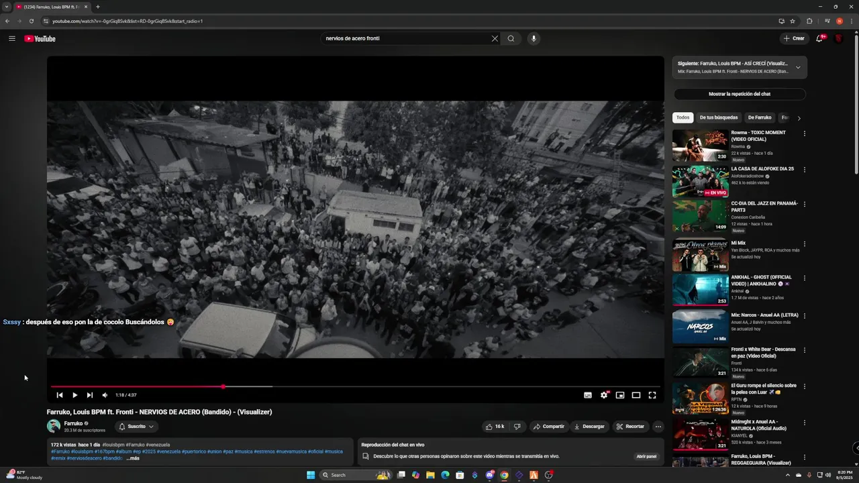This screenshot has height=483, width=859.
Task: Share the video via Compartir
Action: click(548, 426)
